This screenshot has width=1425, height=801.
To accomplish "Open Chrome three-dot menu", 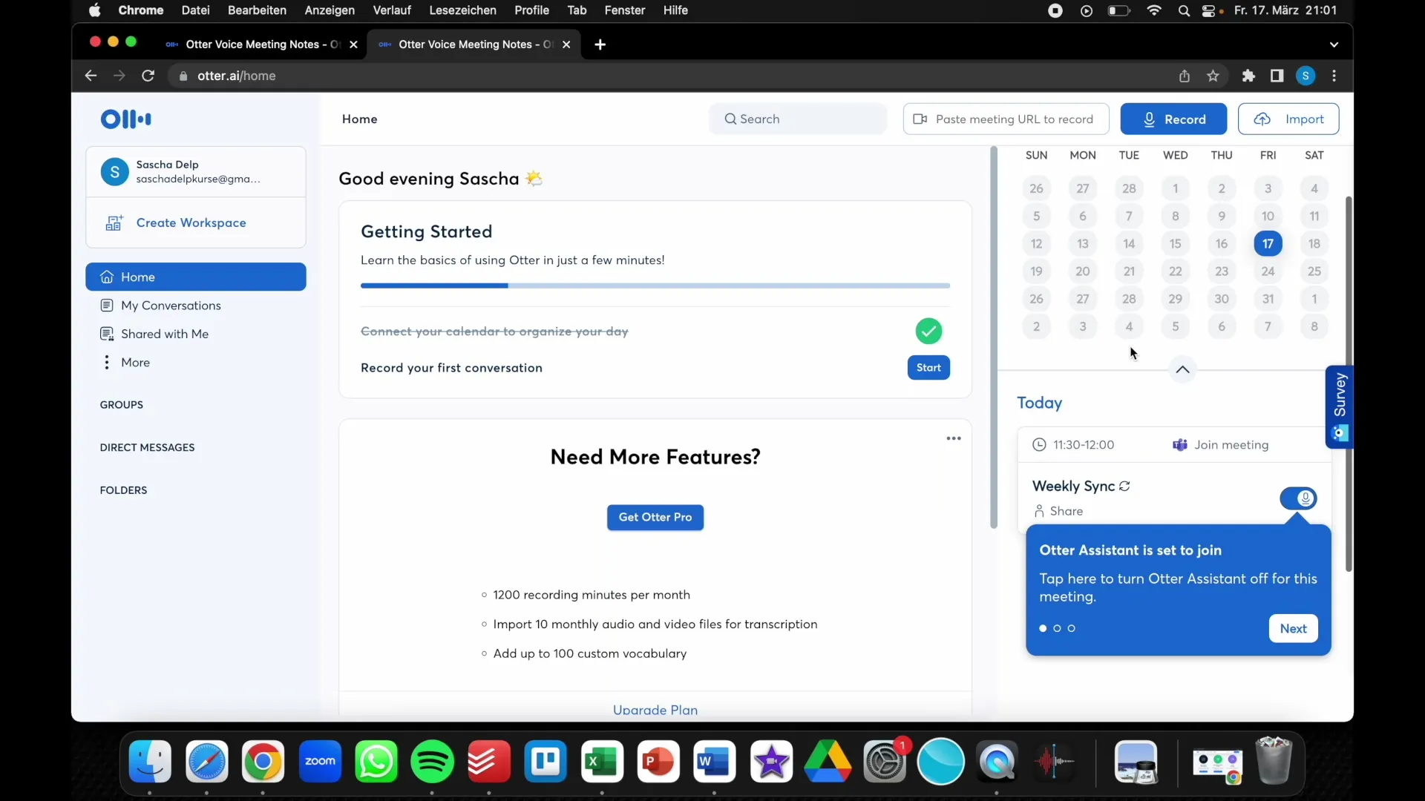I will pos(1334,76).
